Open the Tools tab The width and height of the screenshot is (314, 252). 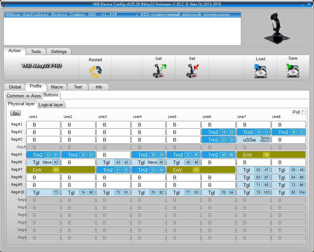pyautogui.click(x=36, y=52)
